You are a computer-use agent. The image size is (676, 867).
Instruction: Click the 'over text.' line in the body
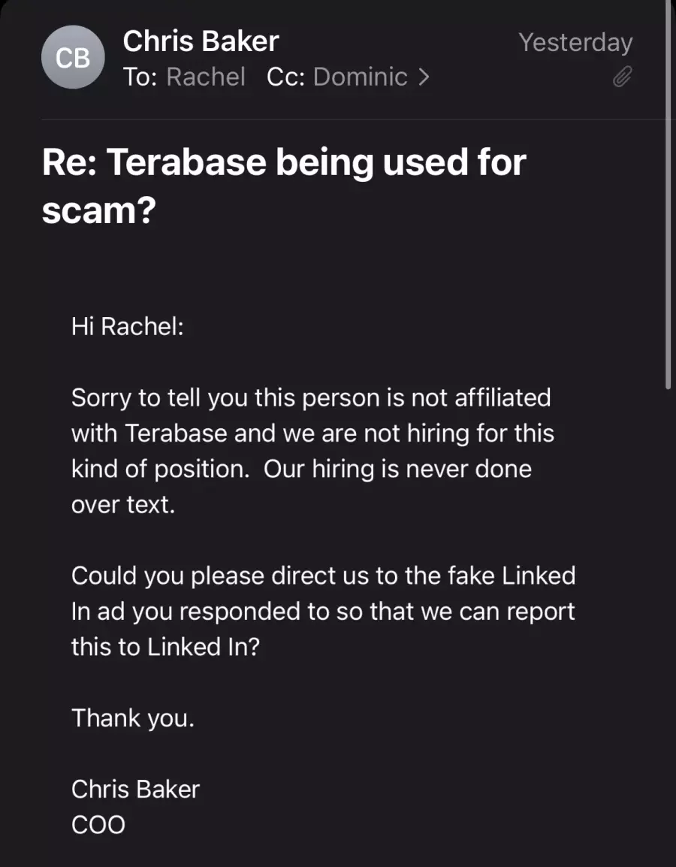(123, 504)
